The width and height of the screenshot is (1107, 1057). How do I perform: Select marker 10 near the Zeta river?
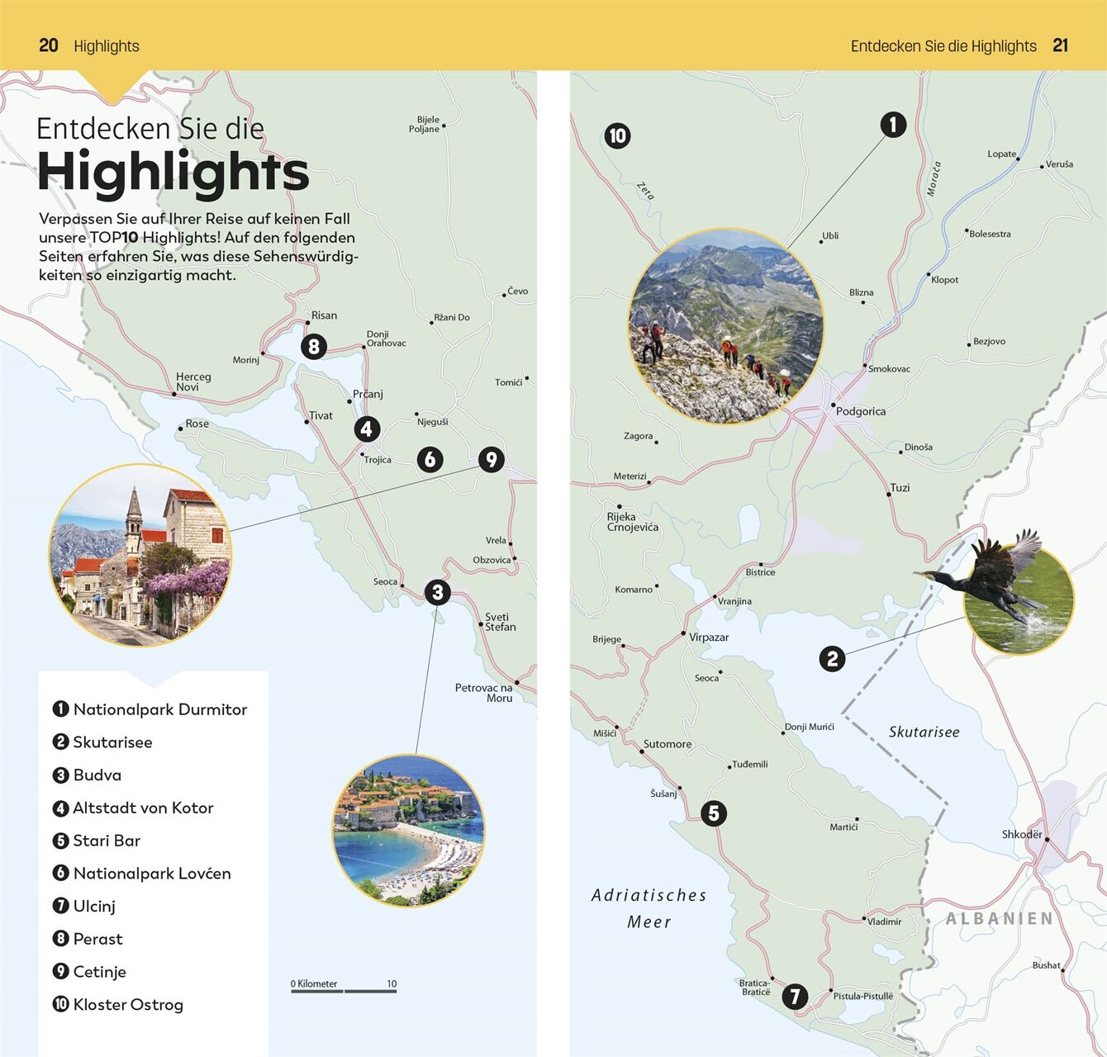click(617, 135)
